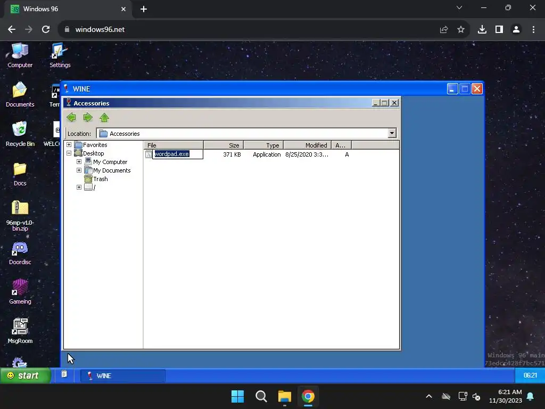The height and width of the screenshot is (409, 545).
Task: Select Trash in the folder tree
Action: 100,179
